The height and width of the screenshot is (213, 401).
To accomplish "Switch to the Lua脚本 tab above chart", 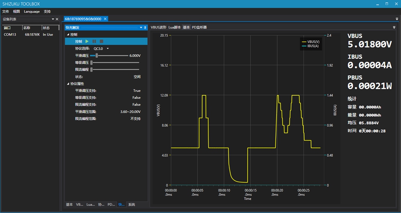I will click(175, 27).
